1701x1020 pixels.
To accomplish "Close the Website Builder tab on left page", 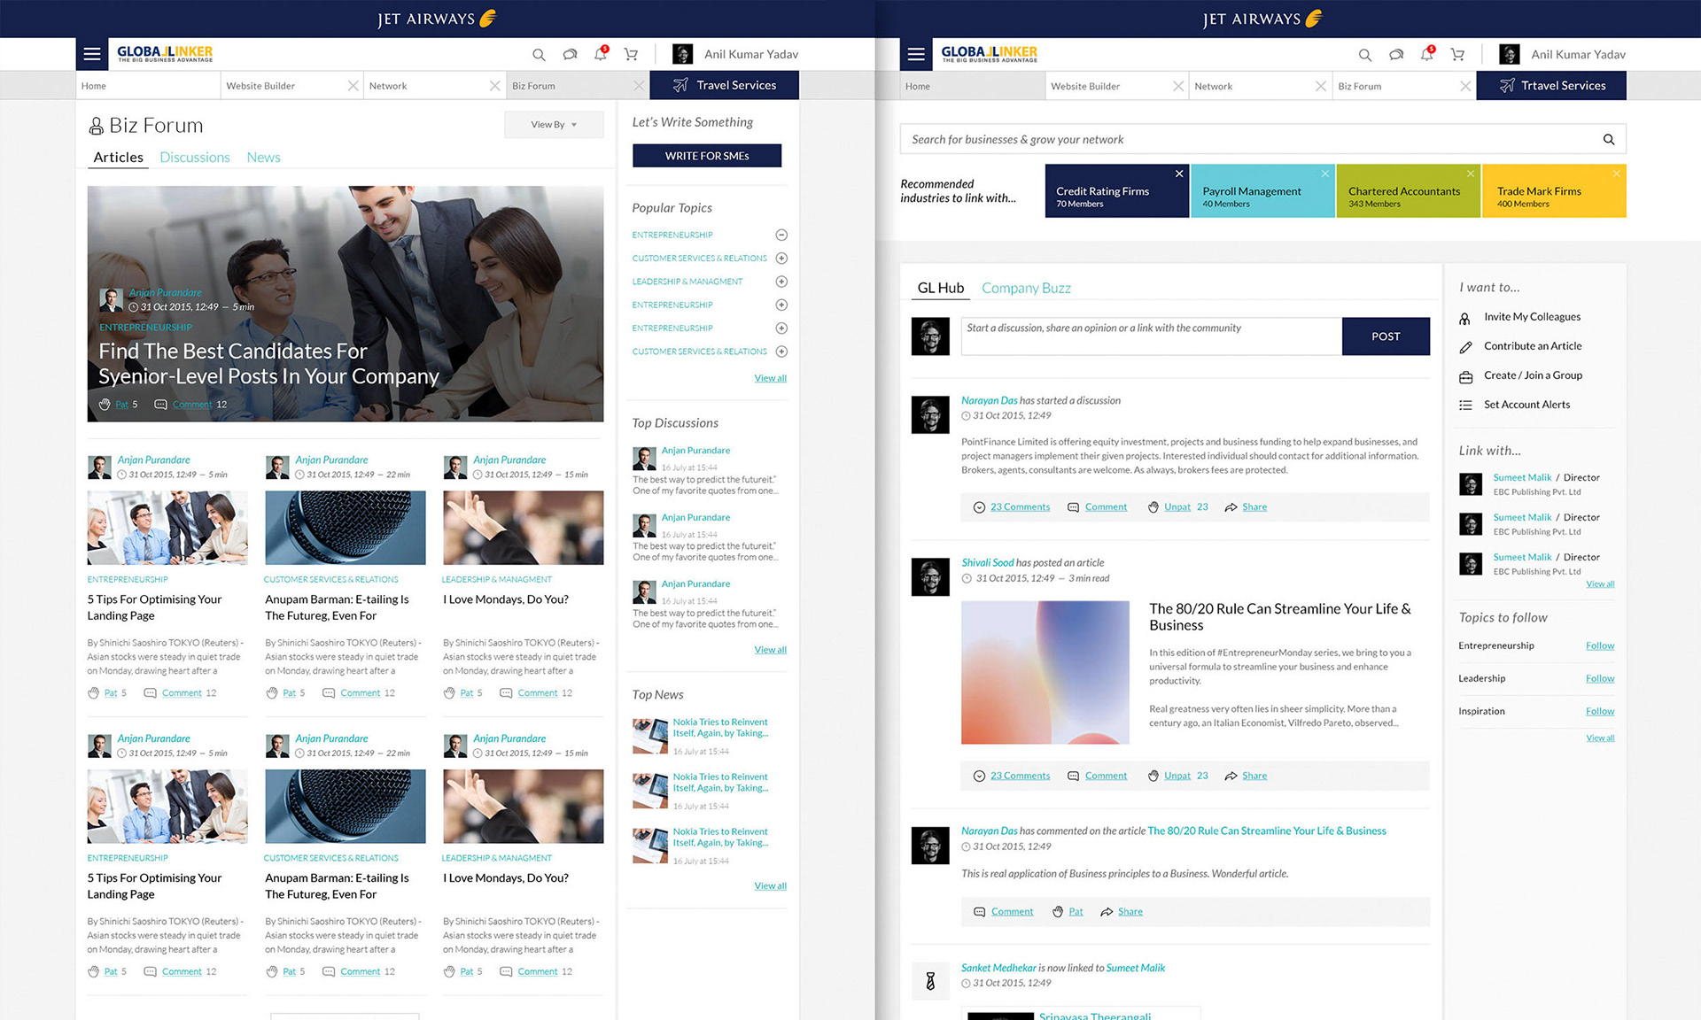I will 353,86.
